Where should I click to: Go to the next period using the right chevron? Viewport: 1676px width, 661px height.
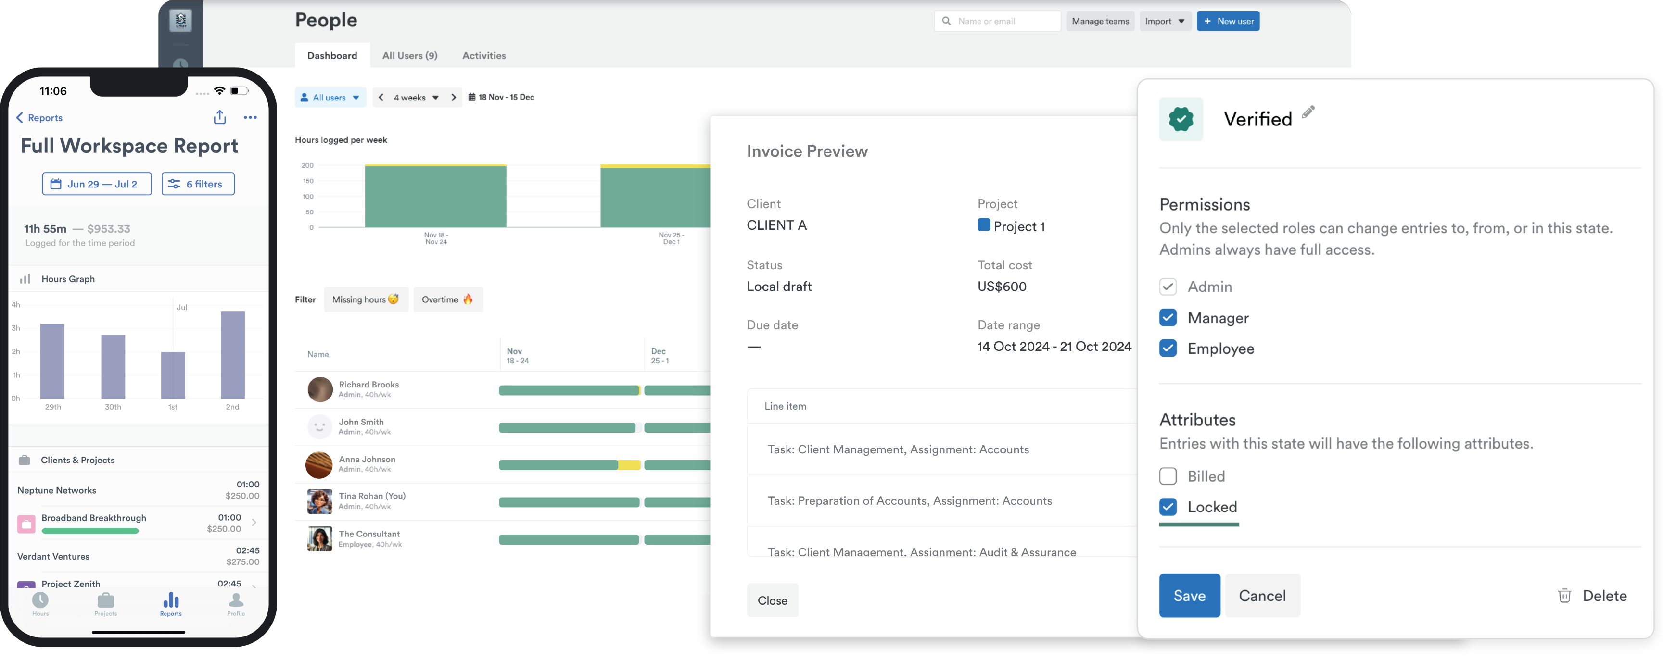coord(454,98)
